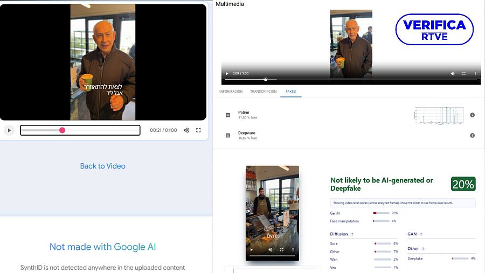This screenshot has width=485, height=273.
Task: Click Sora score row
Action: coord(364,243)
